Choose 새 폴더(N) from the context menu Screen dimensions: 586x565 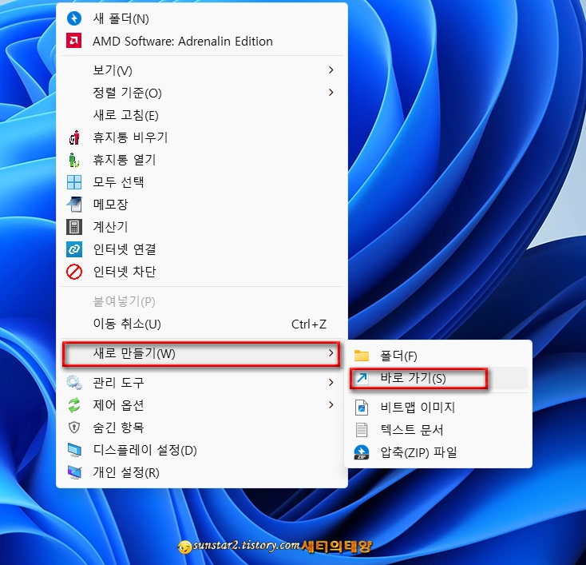pyautogui.click(x=202, y=18)
